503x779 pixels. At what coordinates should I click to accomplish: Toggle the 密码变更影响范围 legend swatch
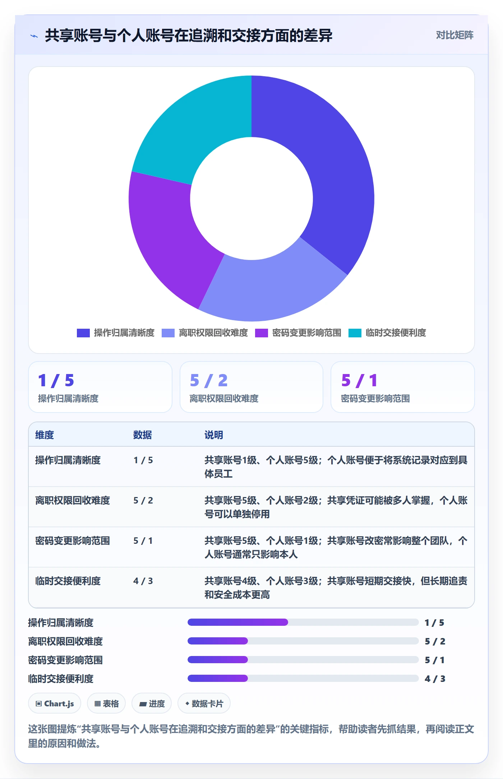tap(261, 333)
